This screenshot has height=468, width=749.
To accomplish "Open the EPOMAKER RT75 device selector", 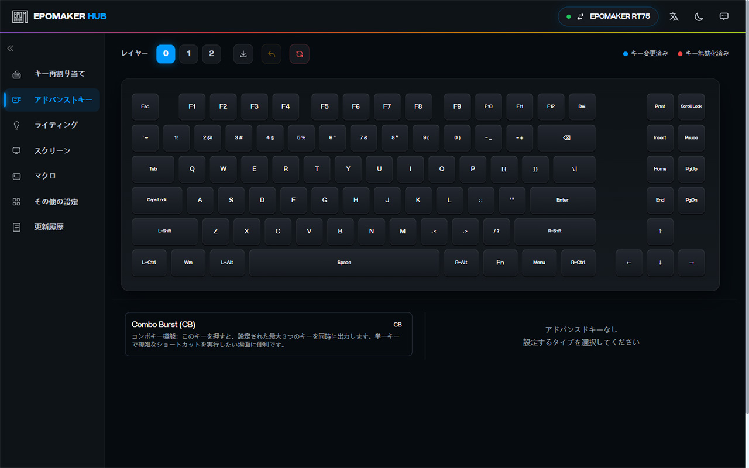I will [608, 16].
